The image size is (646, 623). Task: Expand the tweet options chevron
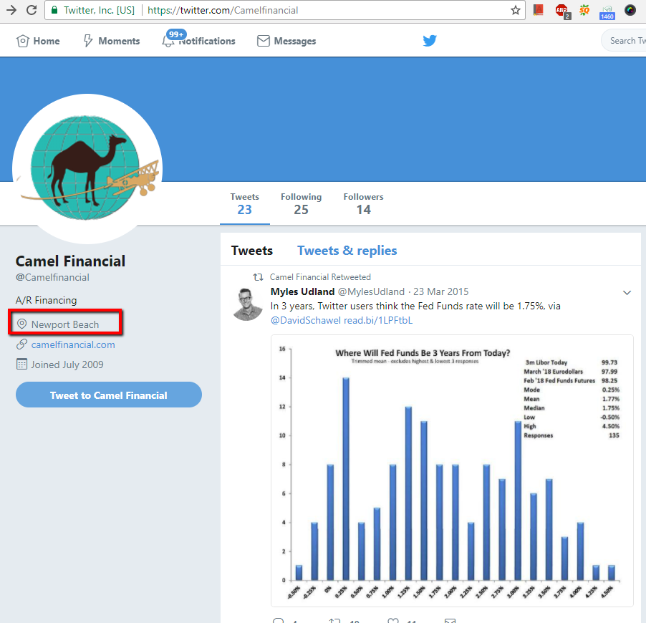[x=627, y=293]
